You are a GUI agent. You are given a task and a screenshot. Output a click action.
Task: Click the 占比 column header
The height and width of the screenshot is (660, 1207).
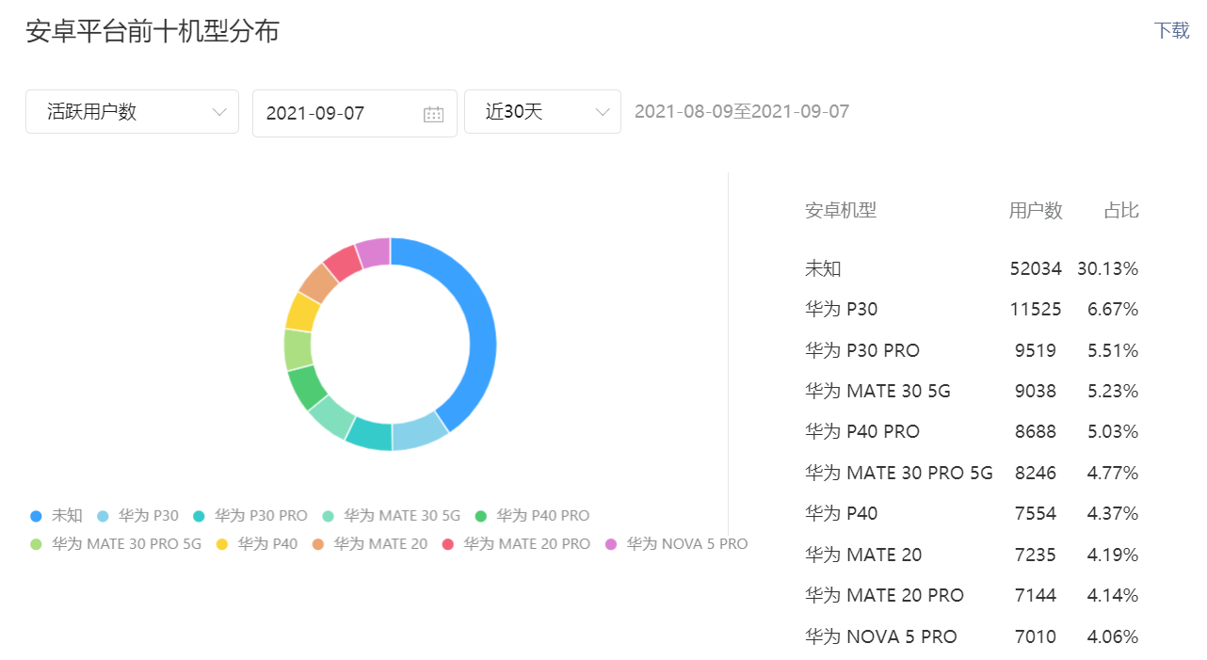(1121, 211)
